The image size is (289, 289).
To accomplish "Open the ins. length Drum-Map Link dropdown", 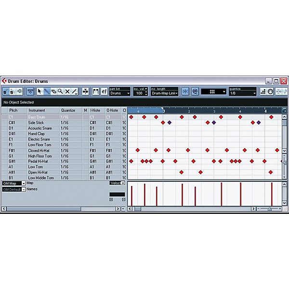I will 164,93.
